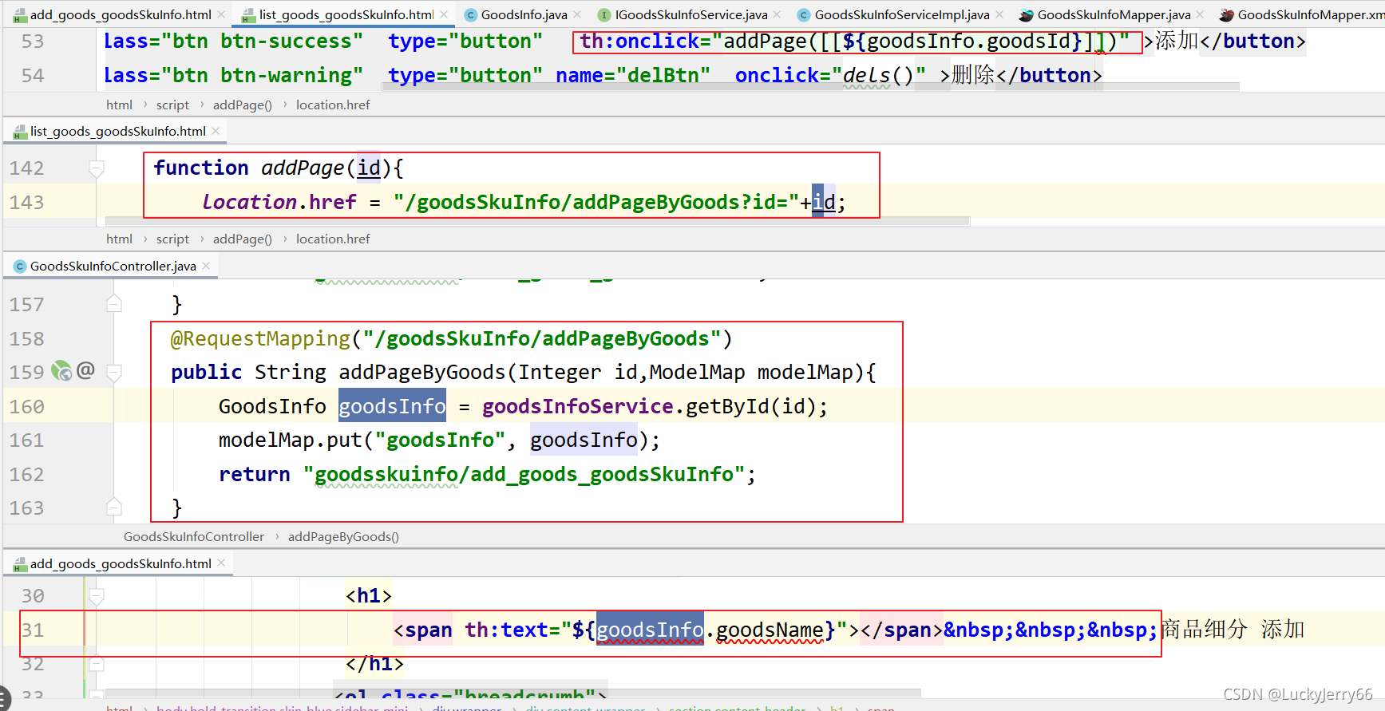
Task: Click the 'return' keyword on line 162
Action: click(x=255, y=475)
